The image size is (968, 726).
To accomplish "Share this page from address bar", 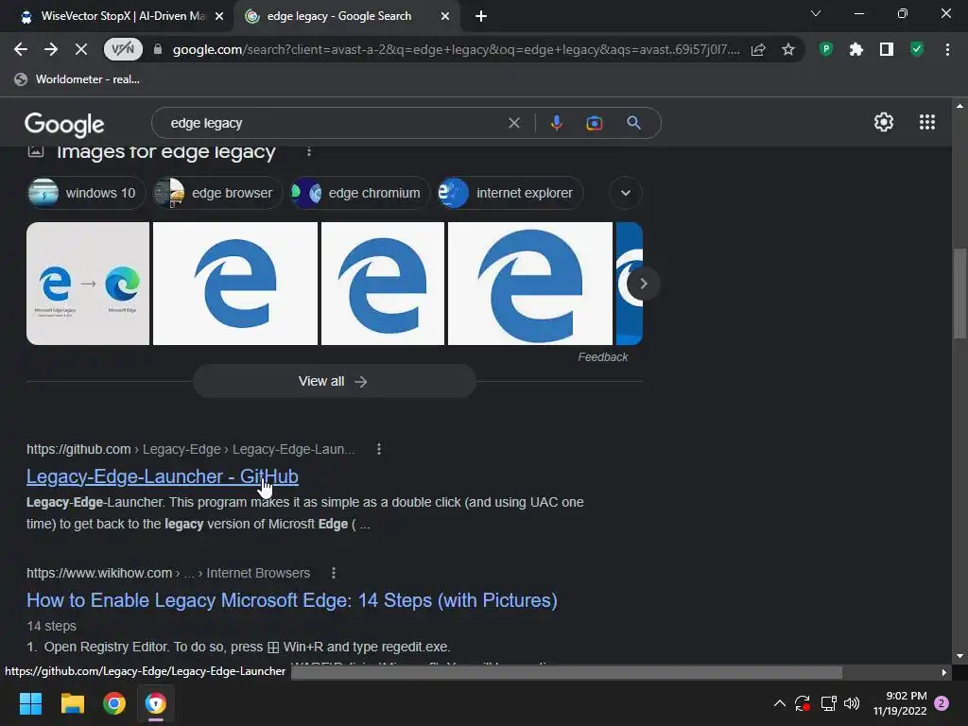I will (758, 49).
